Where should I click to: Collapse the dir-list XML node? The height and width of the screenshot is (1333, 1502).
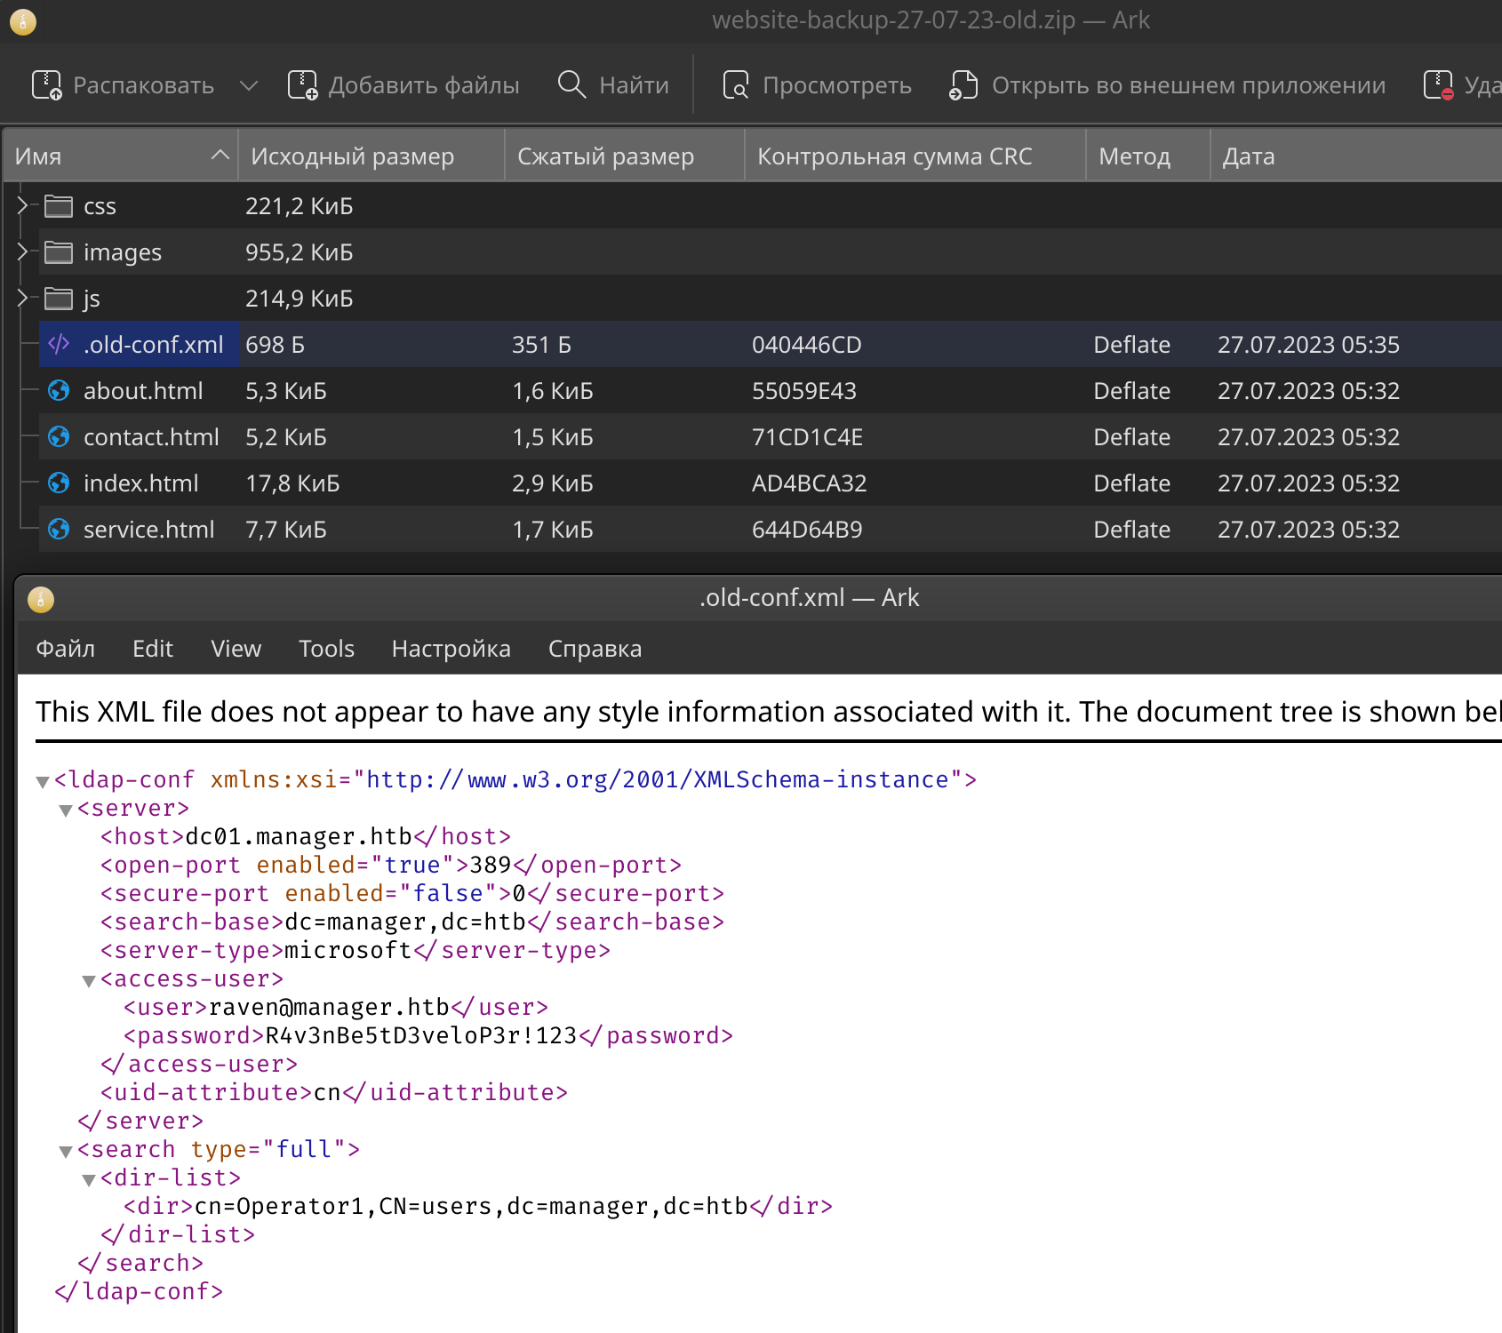click(88, 1180)
